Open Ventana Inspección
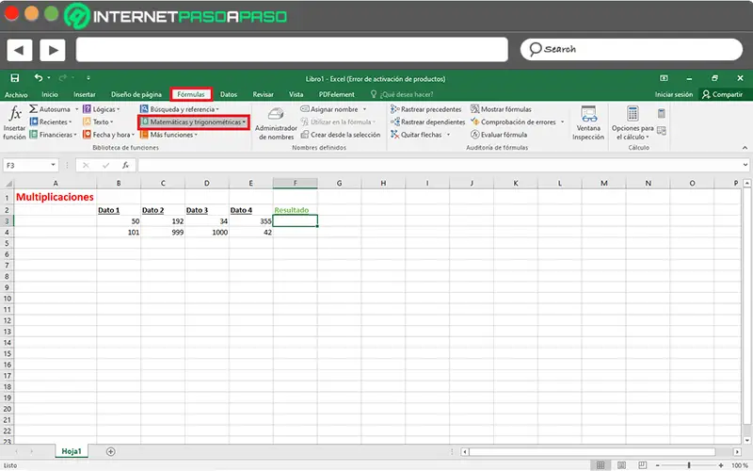Viewport: 753px width, 471px height. click(588, 123)
